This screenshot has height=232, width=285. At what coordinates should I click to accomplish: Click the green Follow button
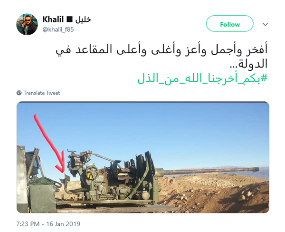coord(229,23)
